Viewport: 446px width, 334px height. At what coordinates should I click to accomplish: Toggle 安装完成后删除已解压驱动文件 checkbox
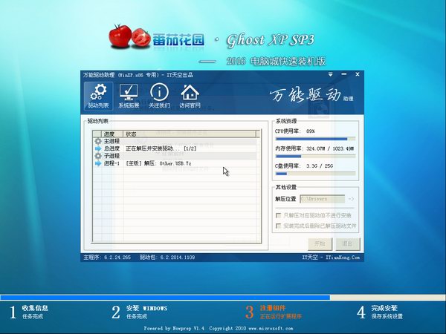[279, 225]
